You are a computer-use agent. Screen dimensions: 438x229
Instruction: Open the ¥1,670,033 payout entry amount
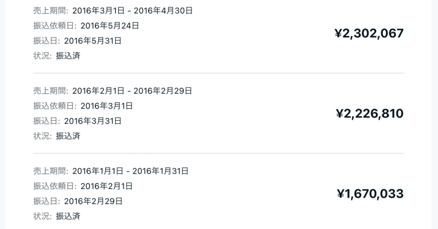pos(370,194)
